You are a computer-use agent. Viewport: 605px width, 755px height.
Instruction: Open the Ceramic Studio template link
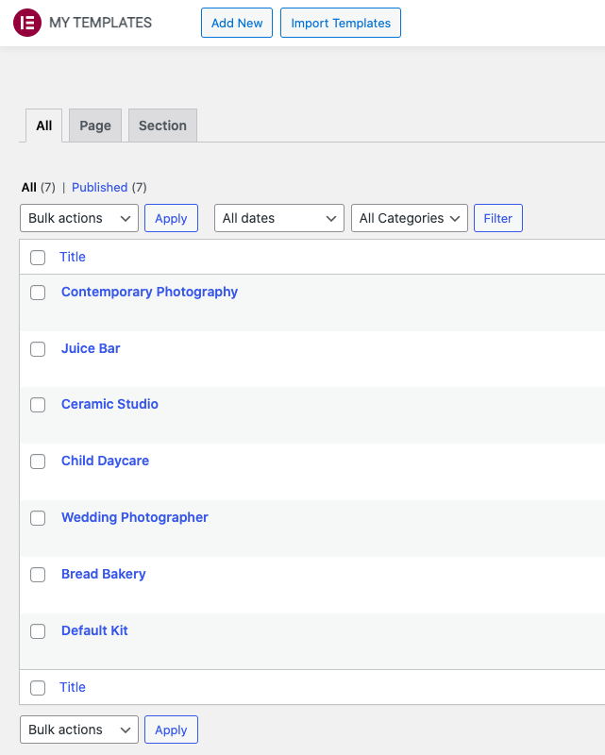click(109, 404)
